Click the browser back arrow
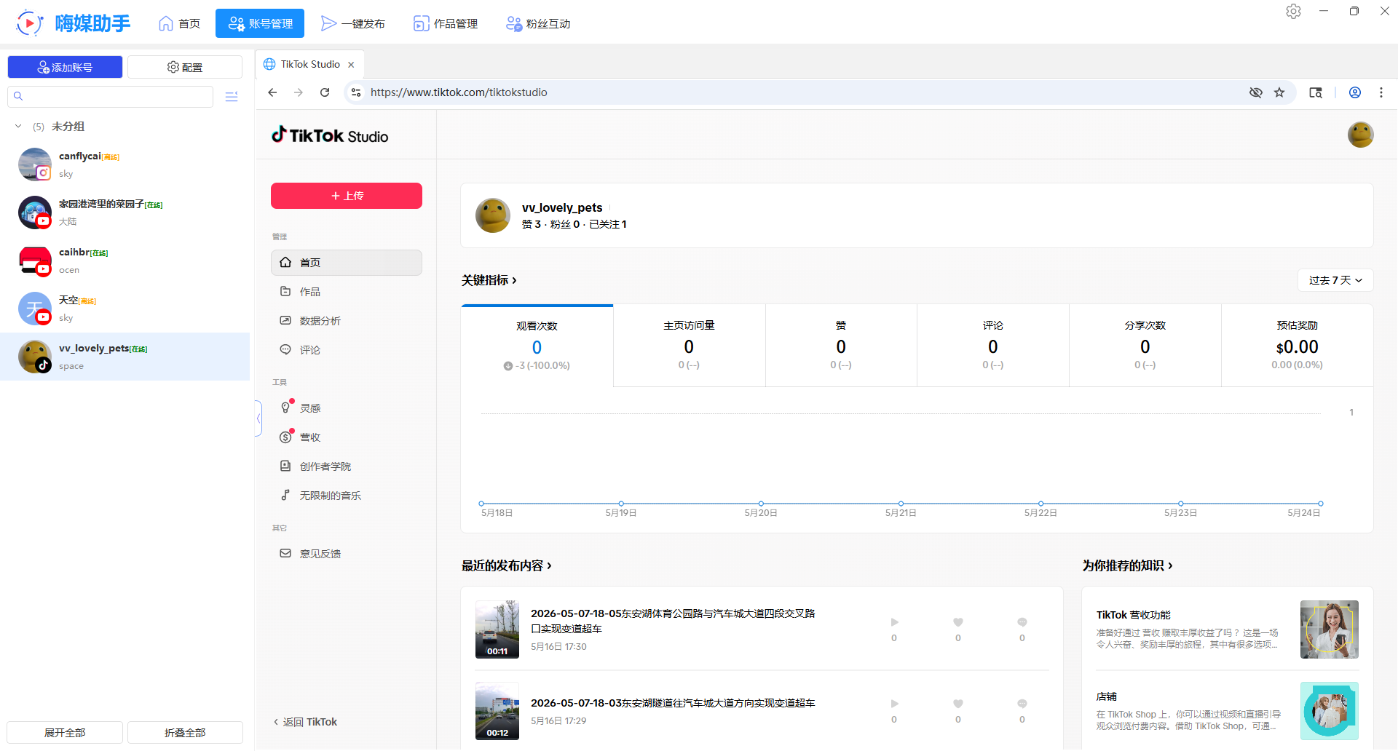This screenshot has height=751, width=1398. 272,92
